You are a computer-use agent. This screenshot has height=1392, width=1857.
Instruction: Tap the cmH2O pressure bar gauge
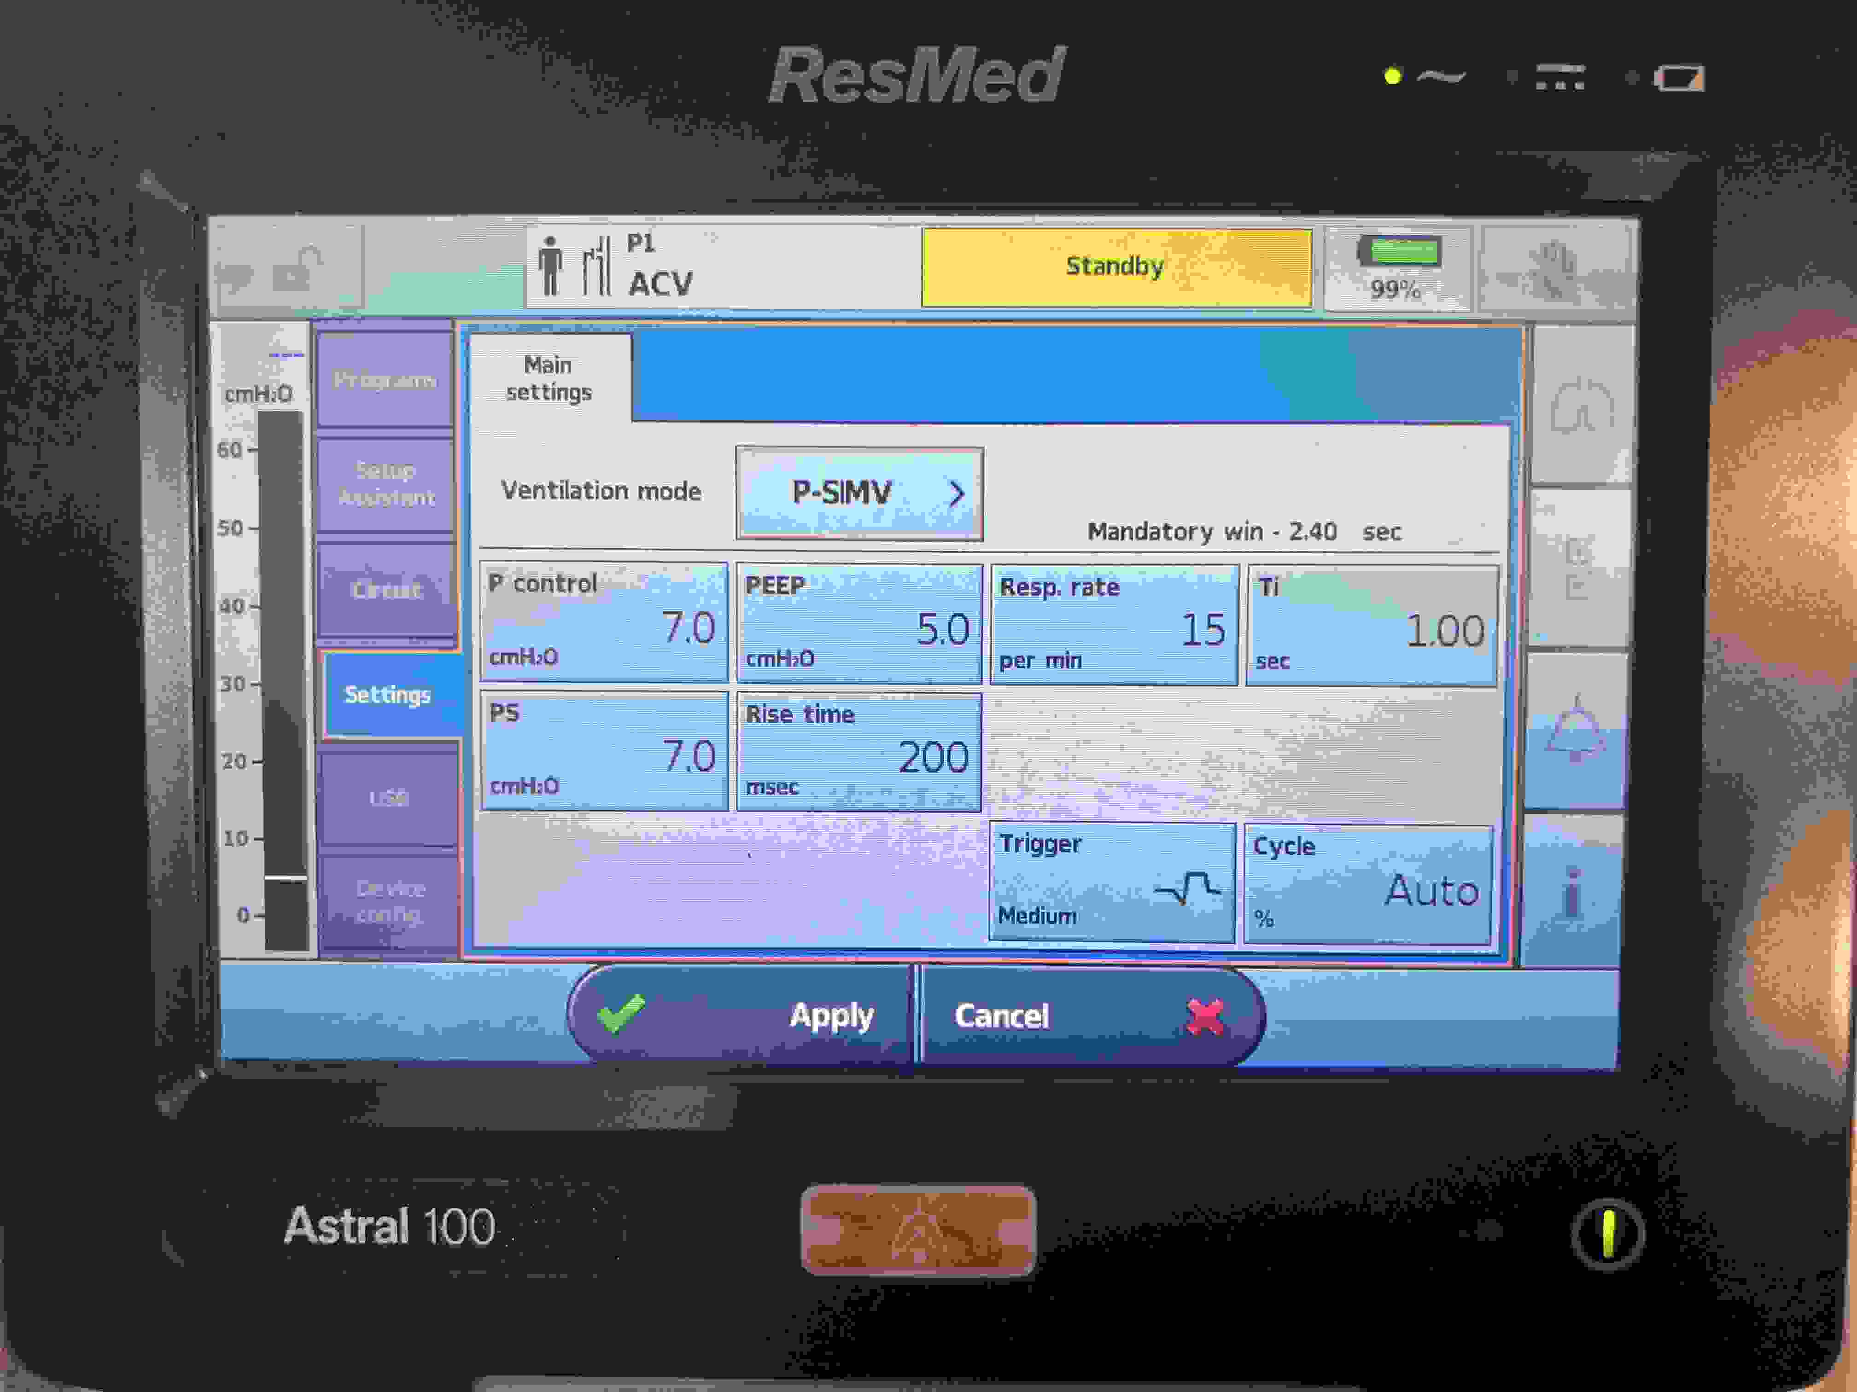coord(281,679)
